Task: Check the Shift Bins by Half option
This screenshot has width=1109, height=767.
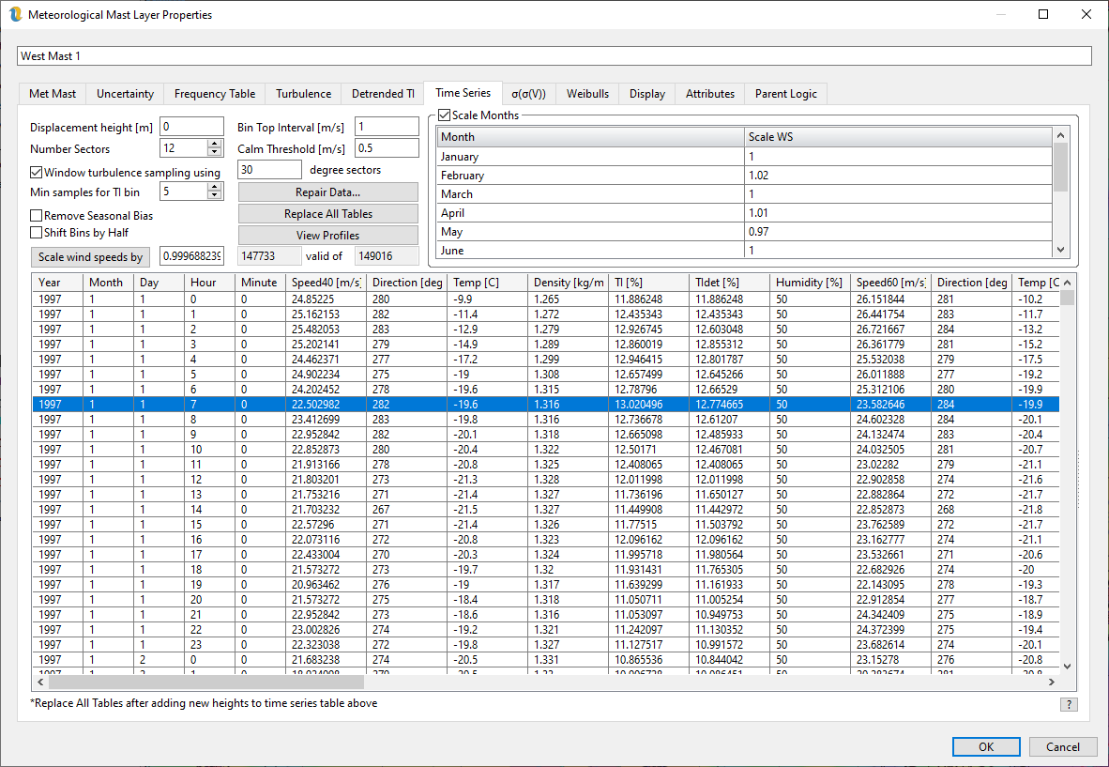Action: [x=37, y=232]
